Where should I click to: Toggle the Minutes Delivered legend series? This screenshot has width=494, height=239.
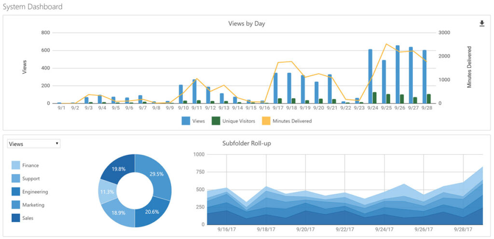(x=288, y=121)
